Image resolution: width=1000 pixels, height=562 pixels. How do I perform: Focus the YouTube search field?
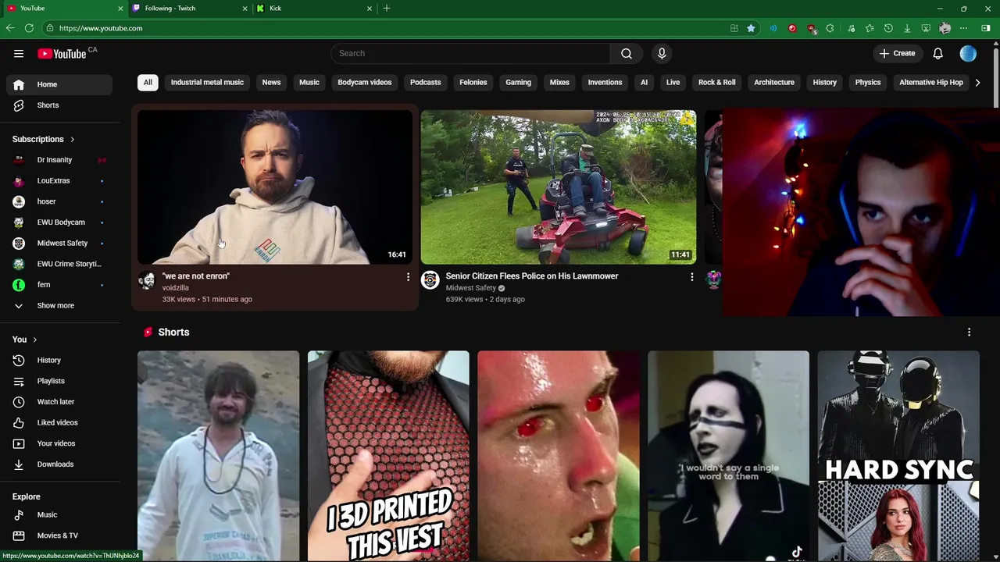point(470,53)
